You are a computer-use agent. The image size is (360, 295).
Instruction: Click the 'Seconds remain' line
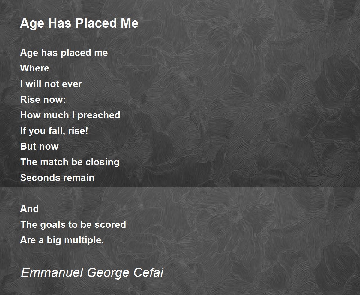click(x=57, y=178)
